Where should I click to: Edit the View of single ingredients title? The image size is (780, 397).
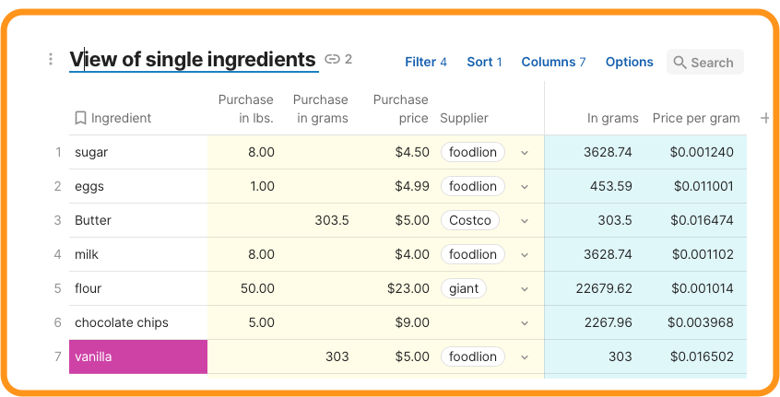point(194,60)
